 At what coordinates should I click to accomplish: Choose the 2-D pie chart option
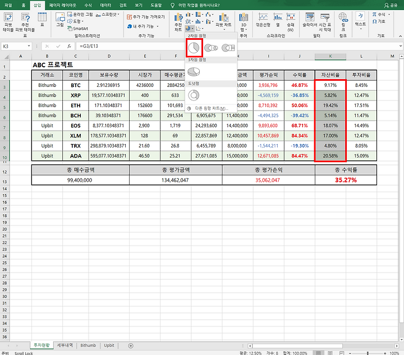point(194,48)
